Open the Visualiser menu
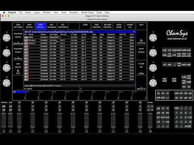Viewport: 194px width, 145px height. pos(74,12)
